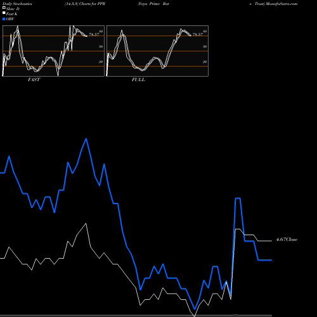Viewport: 317px width, 317px height.
Task: Click the MunafaSutra.com text
Action: [281, 4]
